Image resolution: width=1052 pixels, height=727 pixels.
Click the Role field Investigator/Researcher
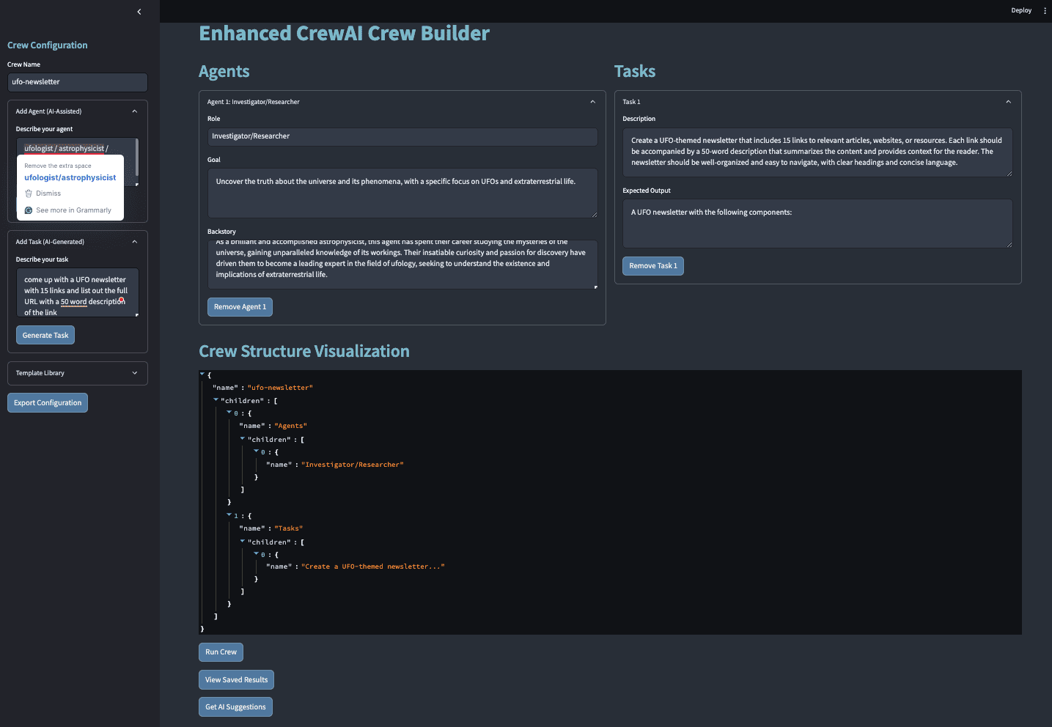(402, 136)
